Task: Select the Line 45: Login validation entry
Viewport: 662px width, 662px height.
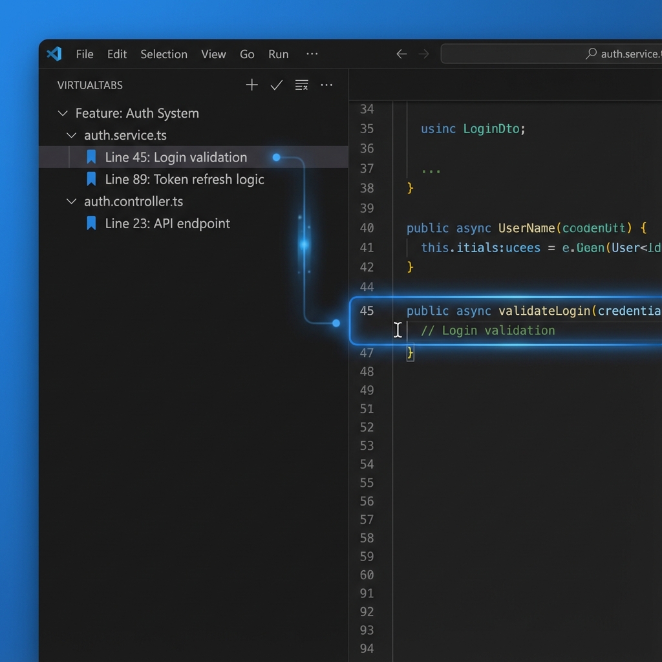Action: point(176,157)
